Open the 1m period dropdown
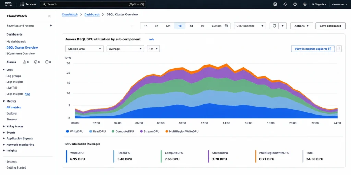 pyautogui.click(x=153, y=49)
